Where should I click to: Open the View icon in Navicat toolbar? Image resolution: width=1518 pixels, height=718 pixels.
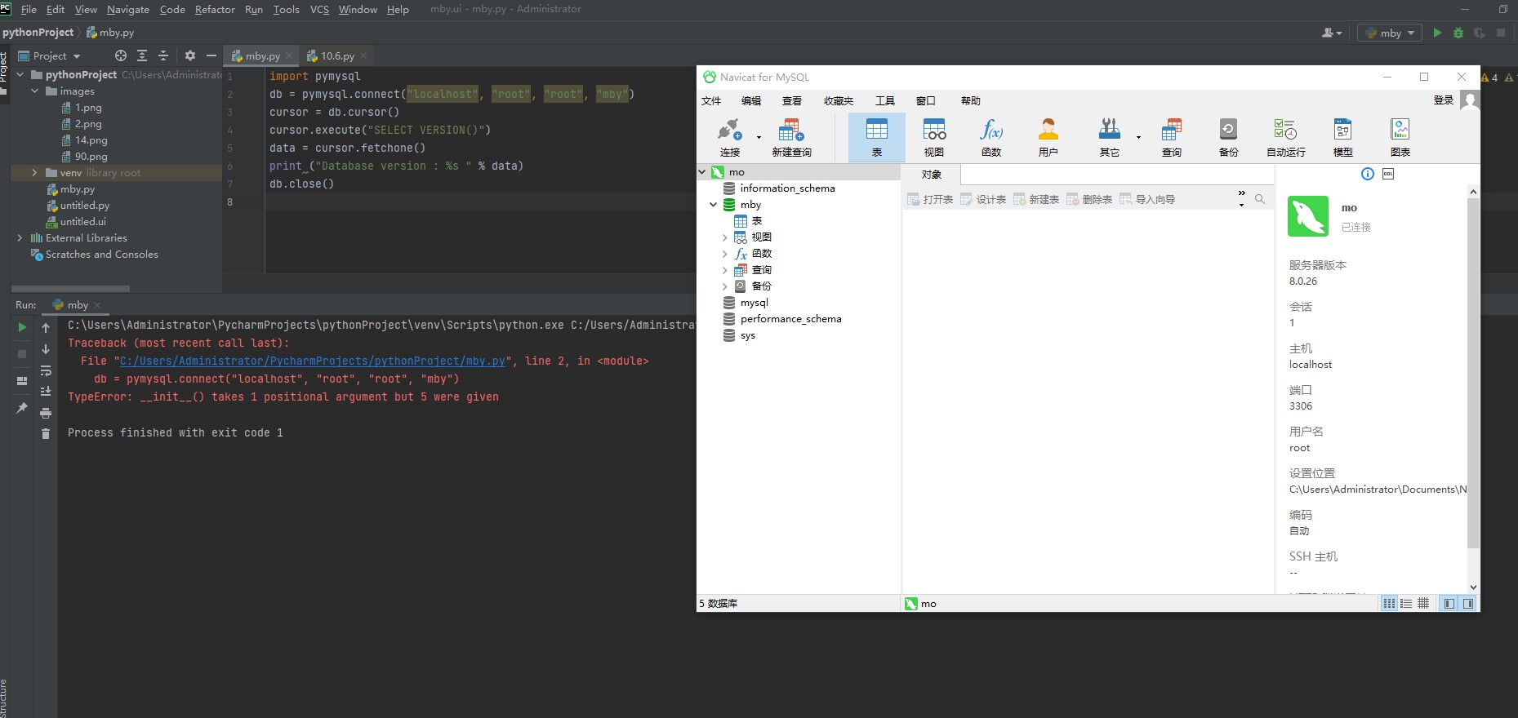coord(934,137)
